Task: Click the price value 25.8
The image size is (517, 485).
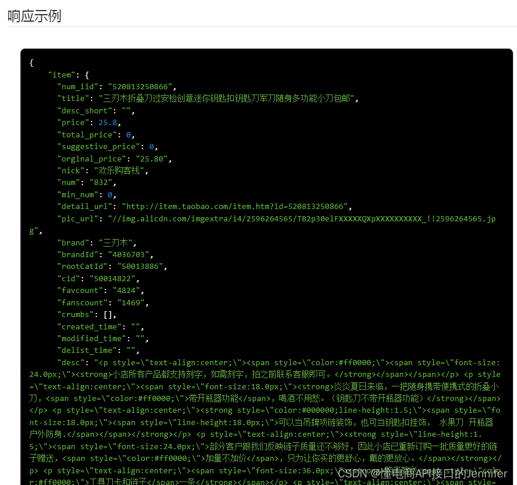Action: pyautogui.click(x=108, y=123)
